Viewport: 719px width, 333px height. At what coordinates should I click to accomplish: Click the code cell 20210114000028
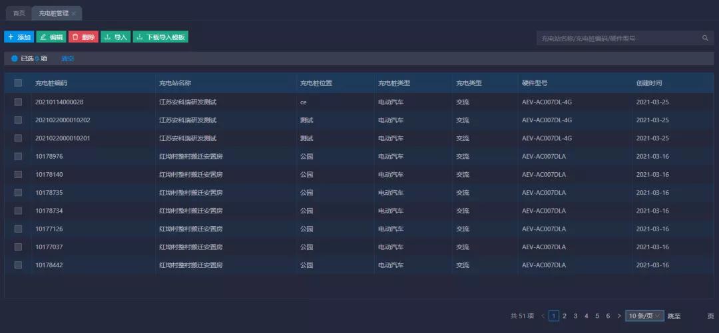point(59,102)
